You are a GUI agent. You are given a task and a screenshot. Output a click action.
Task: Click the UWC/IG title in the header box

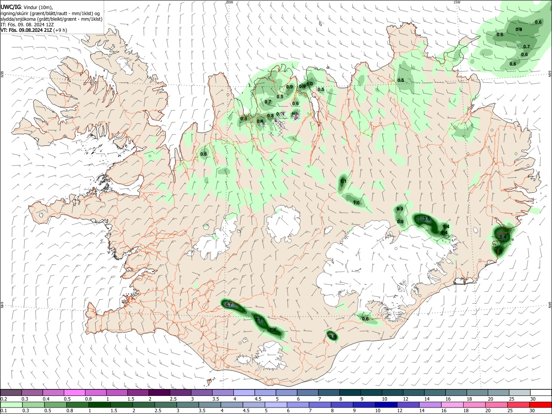coord(11,7)
